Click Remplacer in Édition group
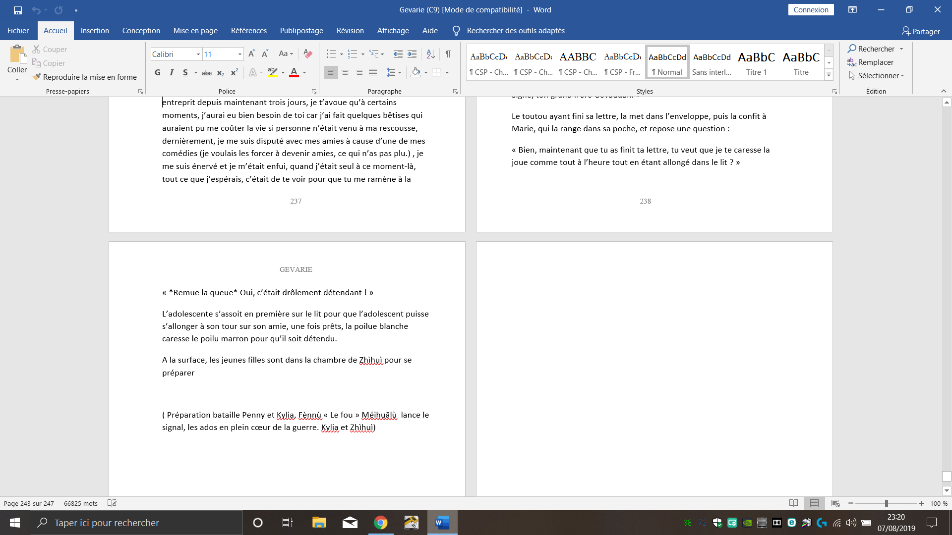952x535 pixels. tap(875, 62)
